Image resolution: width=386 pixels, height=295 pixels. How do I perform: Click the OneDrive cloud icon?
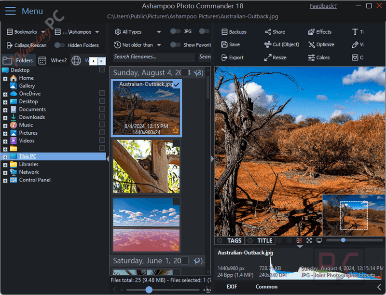(x=14, y=94)
